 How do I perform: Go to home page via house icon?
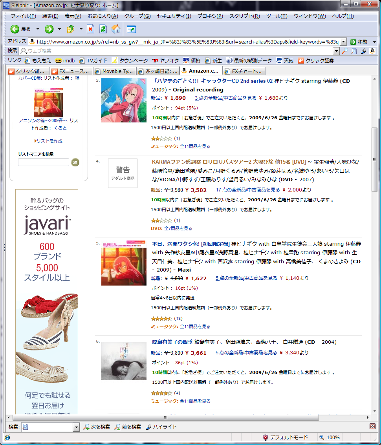[116, 29]
